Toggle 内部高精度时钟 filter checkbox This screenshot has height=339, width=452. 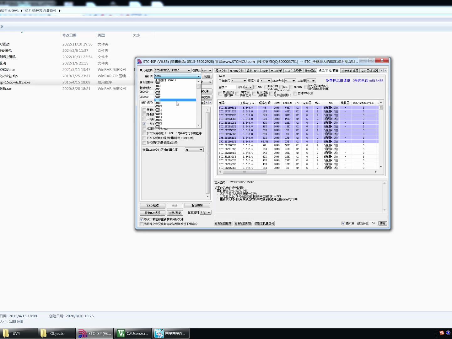tap(220, 94)
